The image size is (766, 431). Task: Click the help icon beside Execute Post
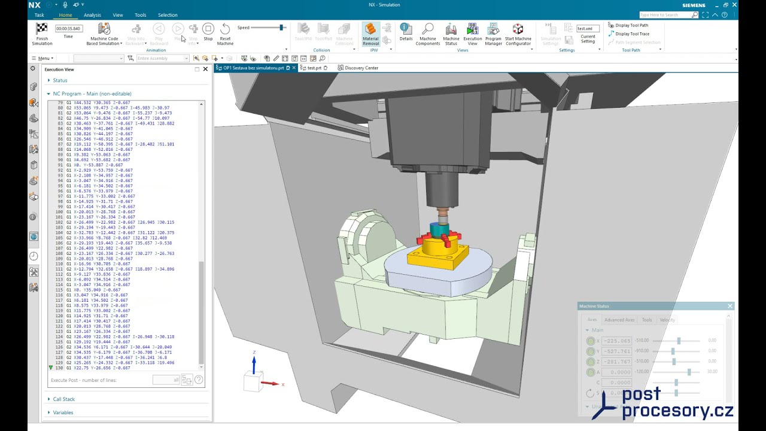pyautogui.click(x=199, y=380)
